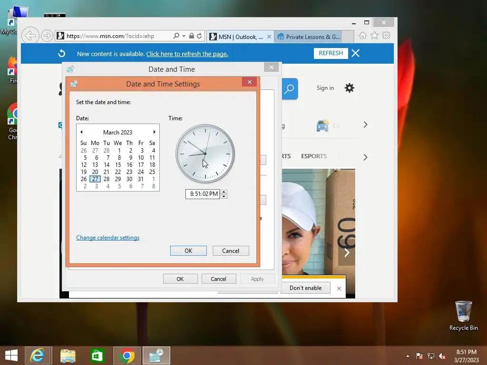Open the Recycle Bin on the desktop
This screenshot has height=365, width=487.
(463, 316)
